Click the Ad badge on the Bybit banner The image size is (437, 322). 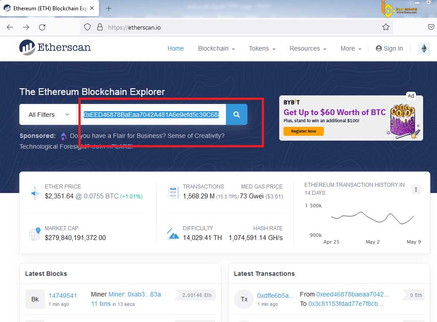(x=411, y=96)
